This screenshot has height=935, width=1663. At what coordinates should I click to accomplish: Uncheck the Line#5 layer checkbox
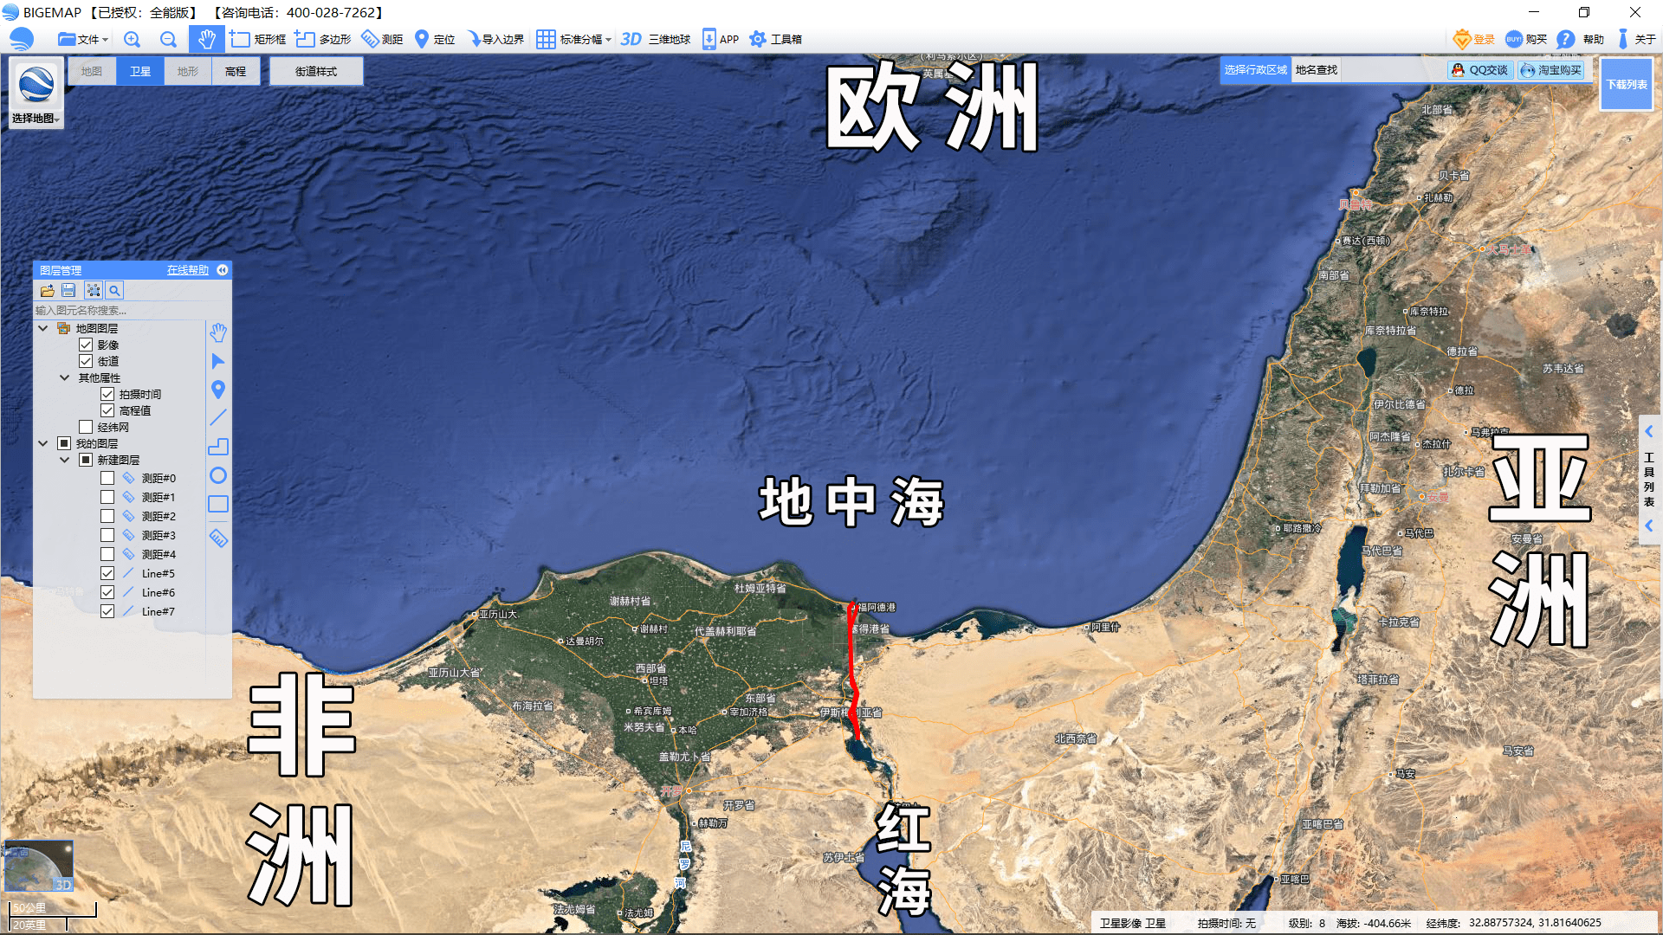coord(107,573)
